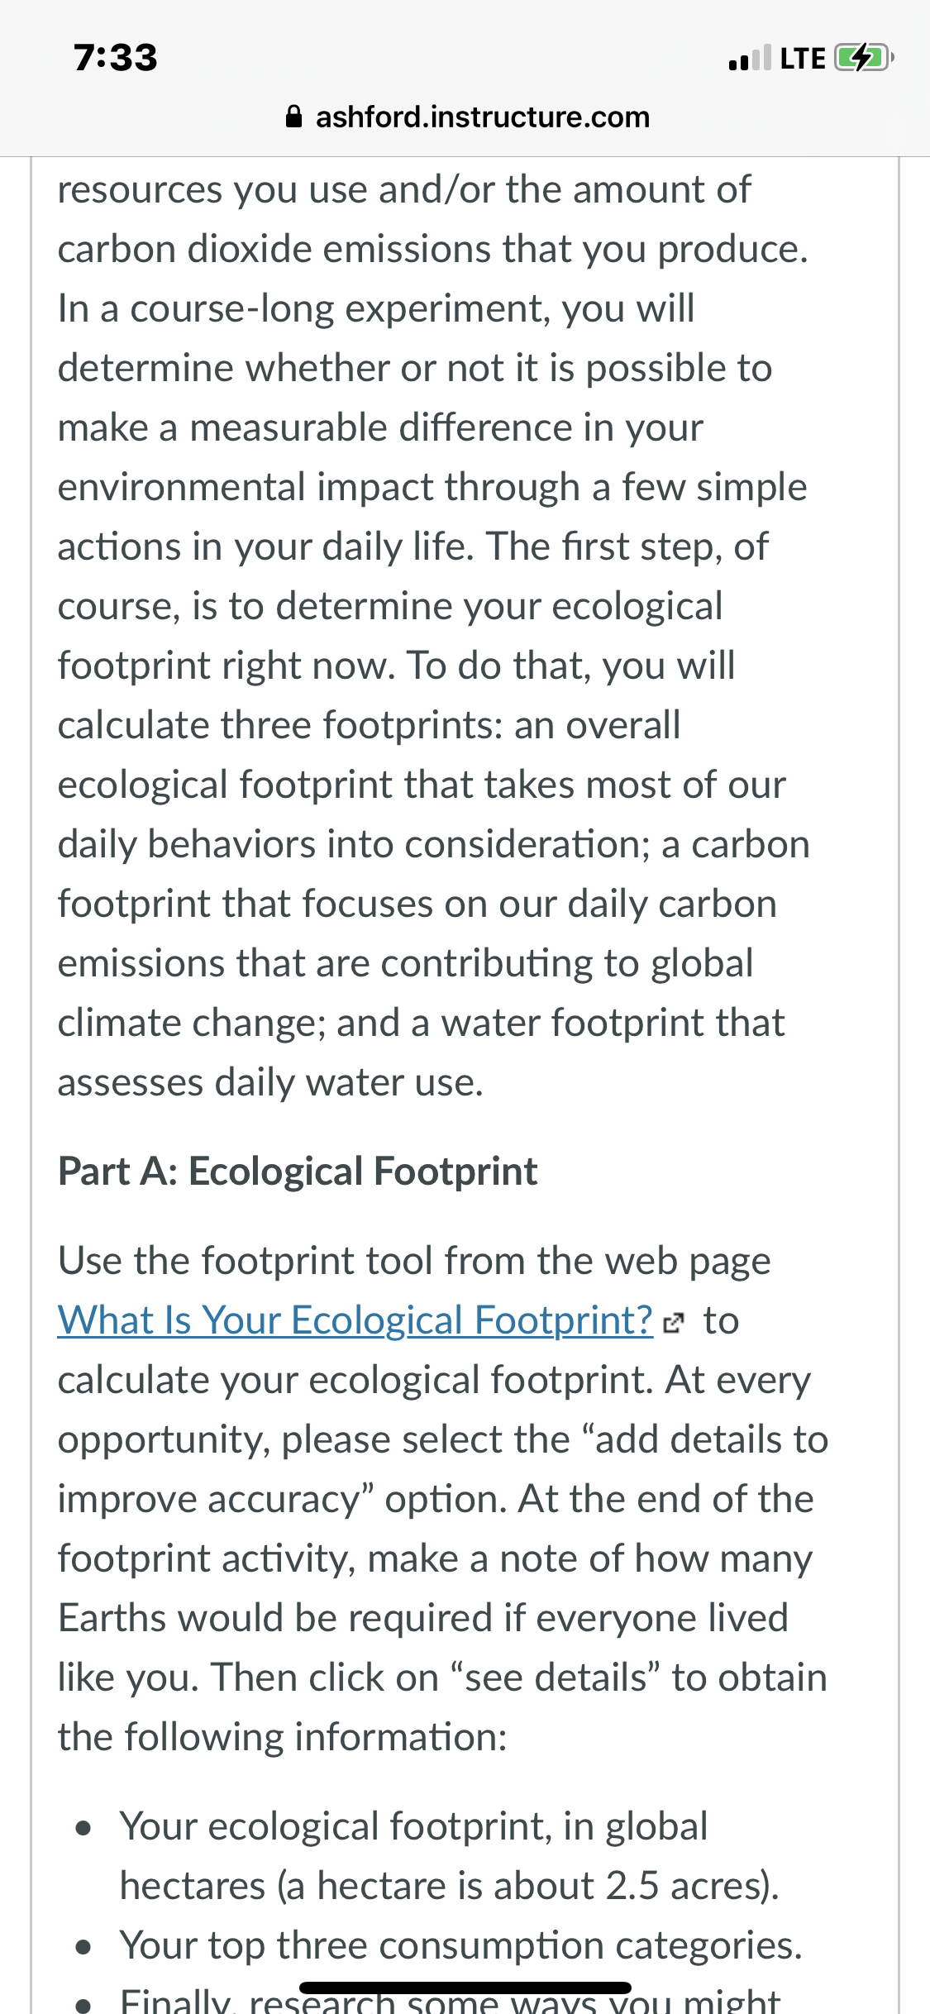This screenshot has height=2014, width=930.
Task: Tap the ashford.instructure.com address bar
Action: coord(467,117)
